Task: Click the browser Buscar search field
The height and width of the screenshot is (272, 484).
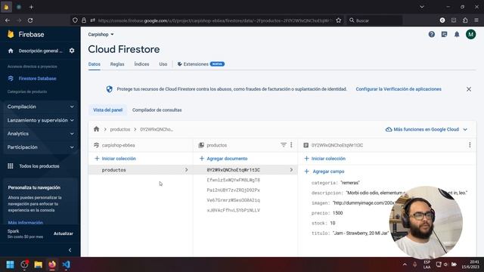Action: (x=375, y=20)
